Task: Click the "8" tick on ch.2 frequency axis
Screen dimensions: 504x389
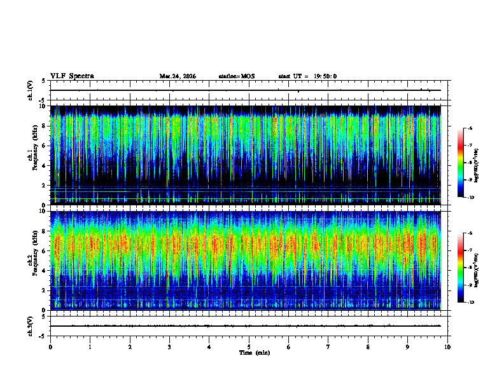Action: [x=44, y=231]
